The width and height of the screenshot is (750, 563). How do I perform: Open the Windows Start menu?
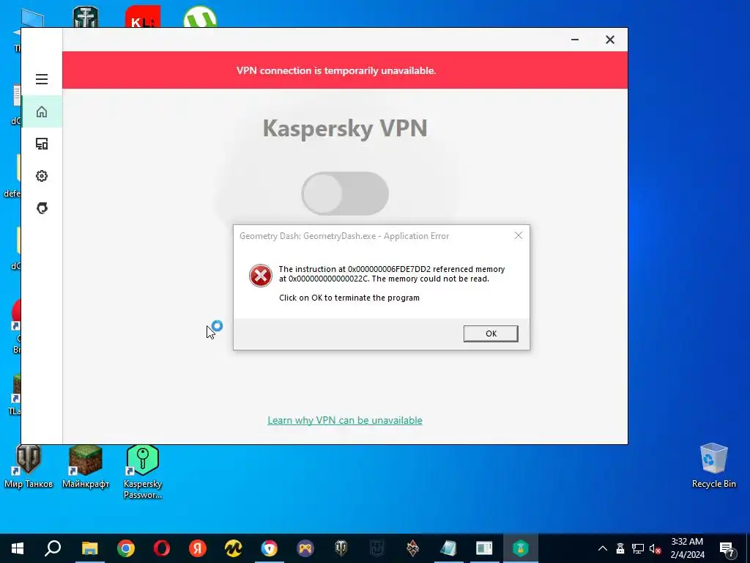[x=18, y=548]
